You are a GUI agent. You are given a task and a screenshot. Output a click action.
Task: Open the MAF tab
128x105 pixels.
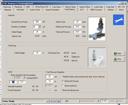pyautogui.click(x=28, y=7)
